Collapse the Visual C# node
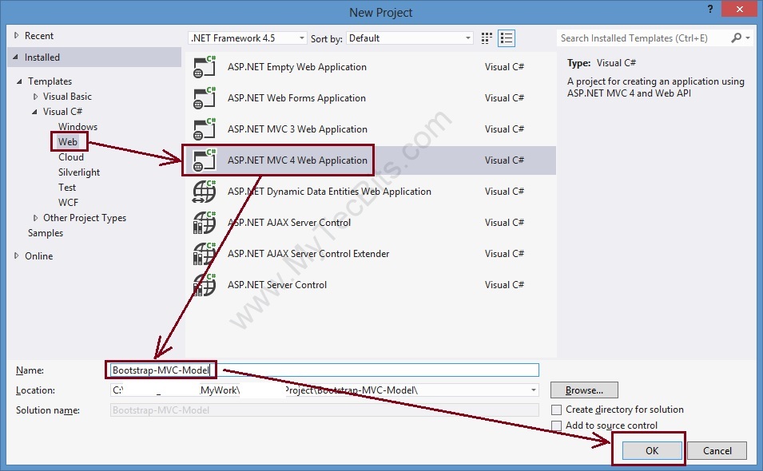This screenshot has height=471, width=763. point(34,111)
